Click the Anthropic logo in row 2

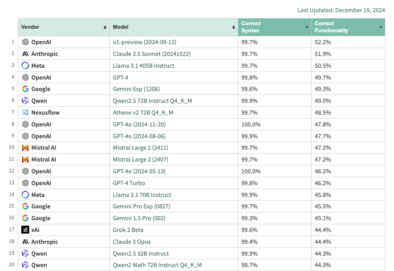point(25,54)
